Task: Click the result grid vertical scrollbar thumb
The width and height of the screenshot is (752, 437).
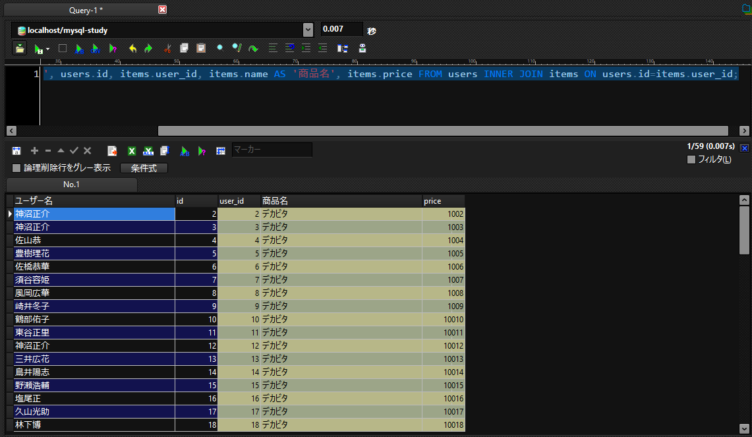Action: [744, 230]
